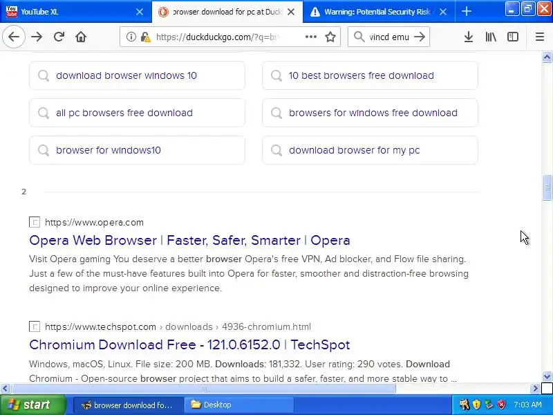
Task: Open the Downloads panel
Action: point(469,37)
